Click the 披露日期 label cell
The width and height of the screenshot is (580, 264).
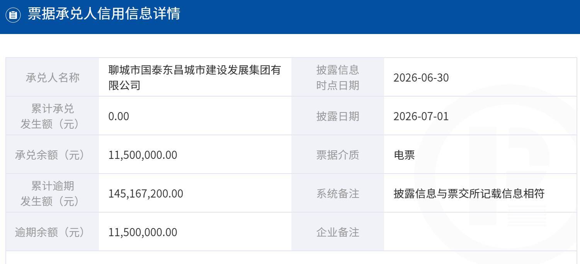(x=338, y=116)
